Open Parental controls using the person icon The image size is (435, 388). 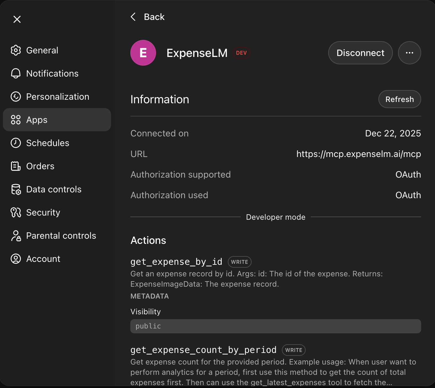[x=15, y=236]
